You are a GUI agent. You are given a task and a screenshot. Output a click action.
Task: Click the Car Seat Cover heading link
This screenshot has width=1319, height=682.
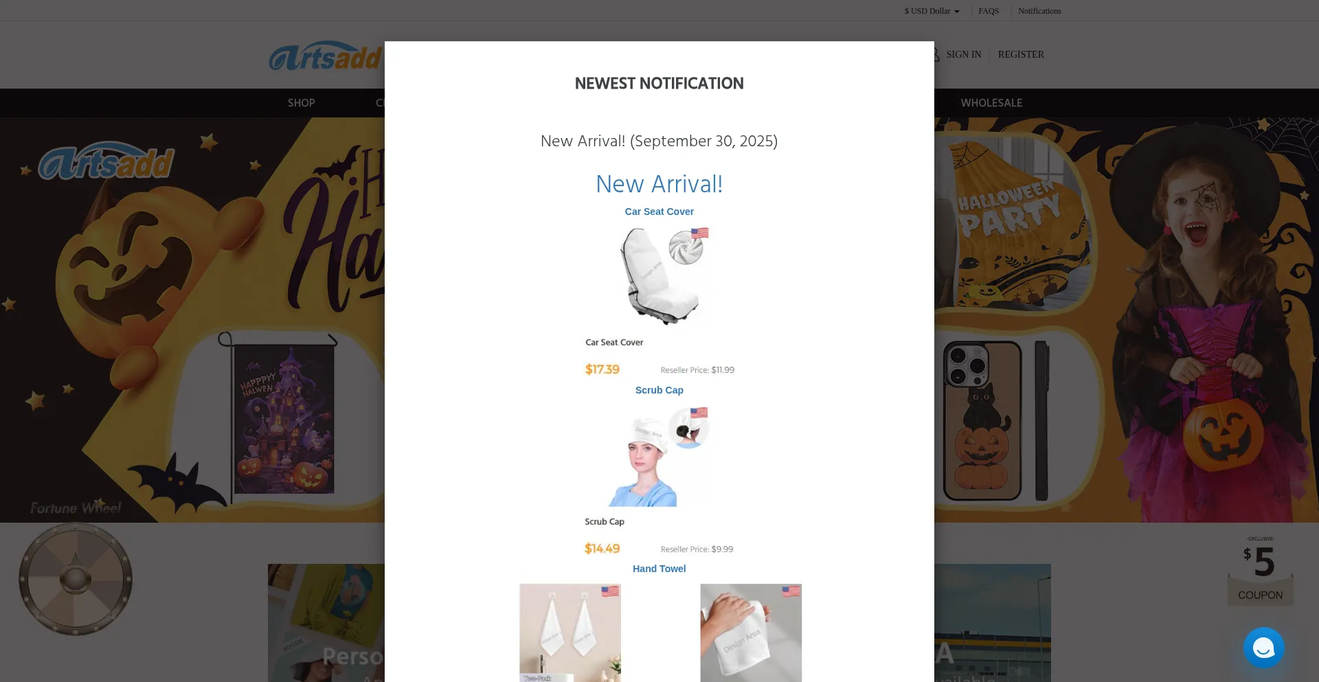pos(659,212)
